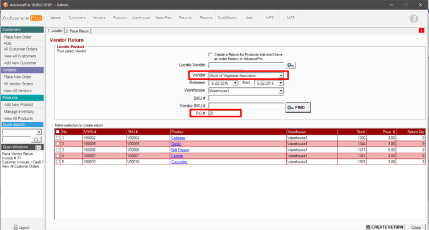Viewport: 429px width, 230px height.
Task: Click the PO # input field
Action: [224, 113]
